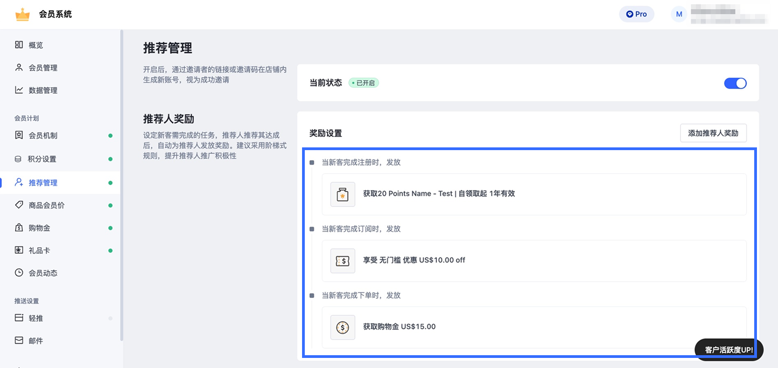
Task: Click the 积分设置 coins icon
Action: pos(18,159)
